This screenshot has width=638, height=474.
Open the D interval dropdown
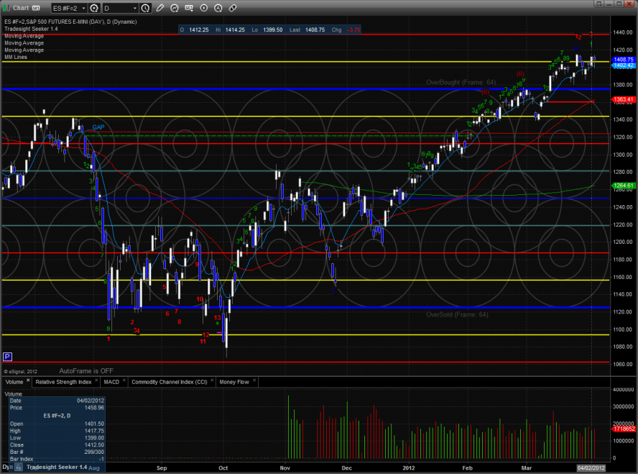[x=134, y=8]
